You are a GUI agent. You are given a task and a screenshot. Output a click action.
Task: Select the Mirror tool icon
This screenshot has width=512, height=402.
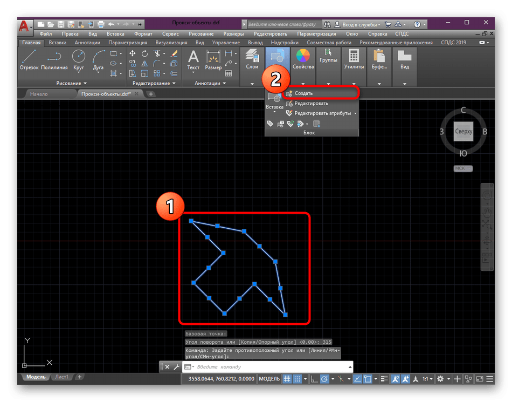coord(144,64)
